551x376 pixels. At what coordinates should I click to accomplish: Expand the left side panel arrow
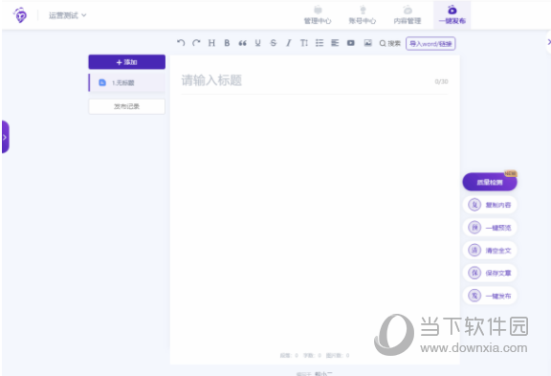(x=6, y=137)
